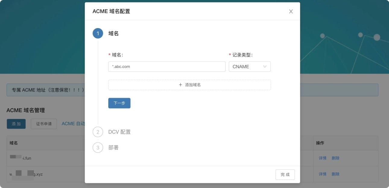Click the 完成 button
The height and width of the screenshot is (188, 389).
tap(285, 174)
